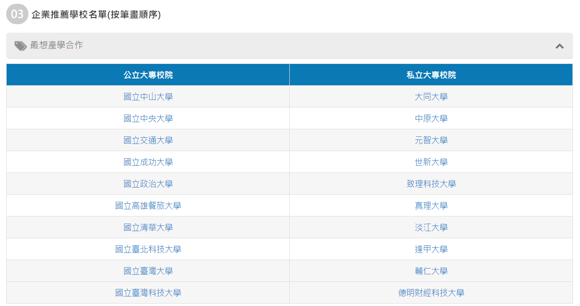Select the 最想產學合作 panel title text
The width and height of the screenshot is (580, 306).
coord(56,45)
